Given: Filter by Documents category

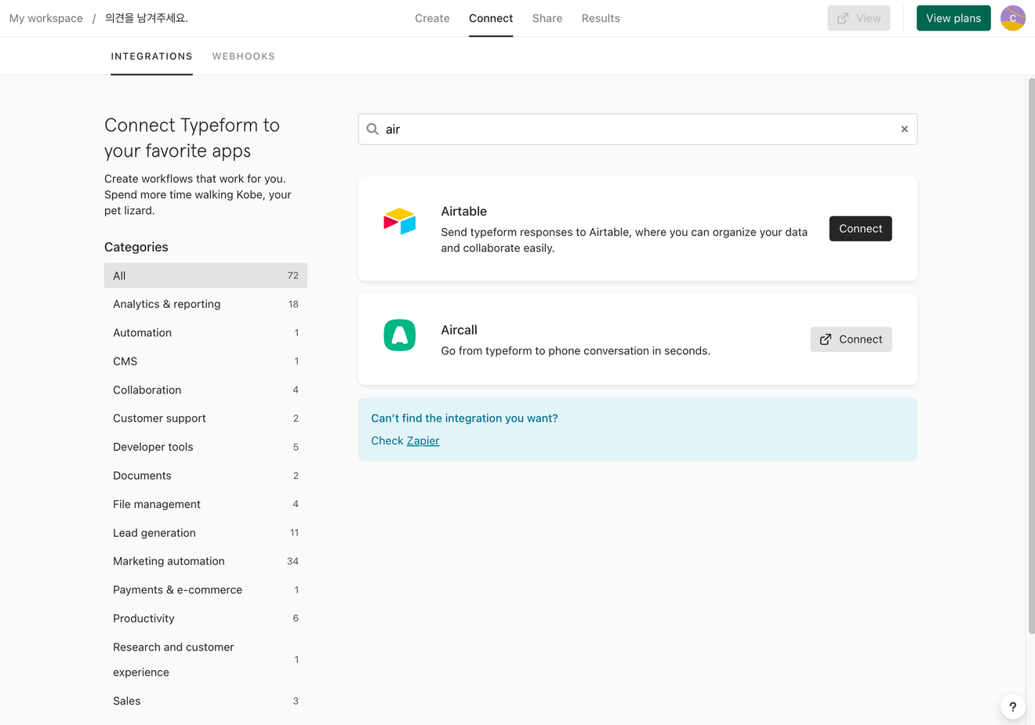Looking at the screenshot, I should (205, 476).
